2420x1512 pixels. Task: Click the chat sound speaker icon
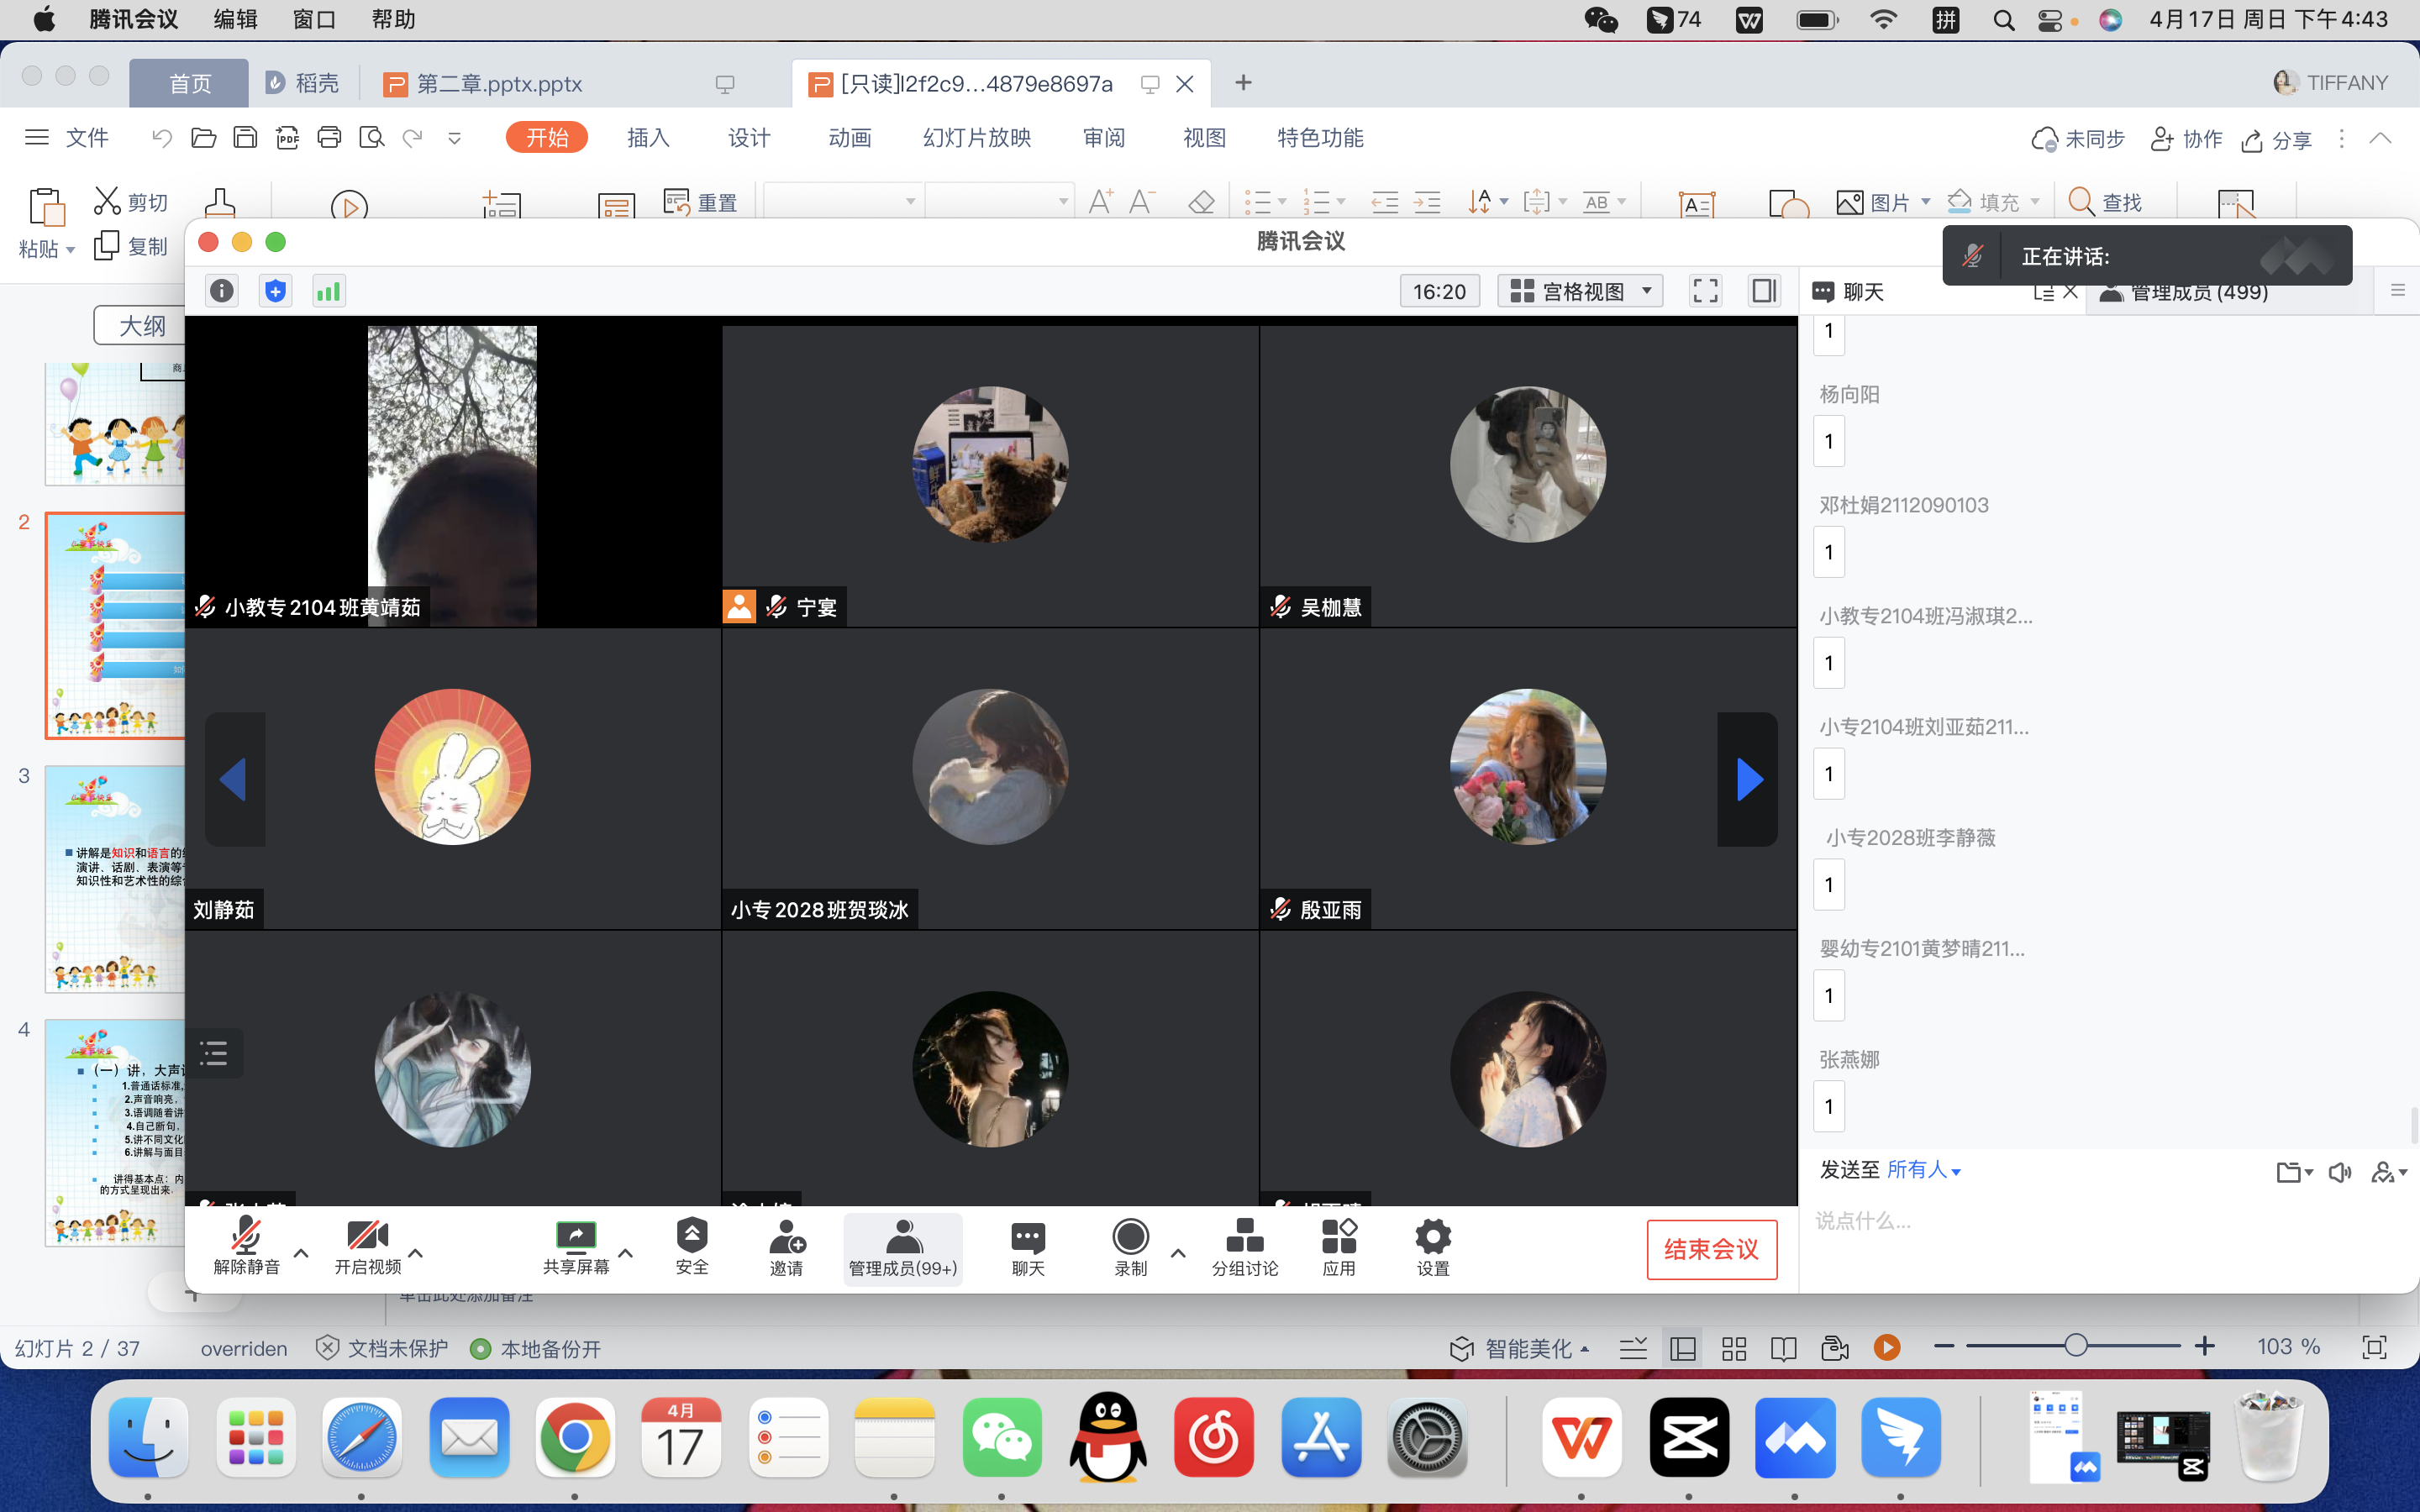click(x=2340, y=1172)
